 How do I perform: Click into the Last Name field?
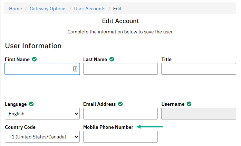[120, 69]
